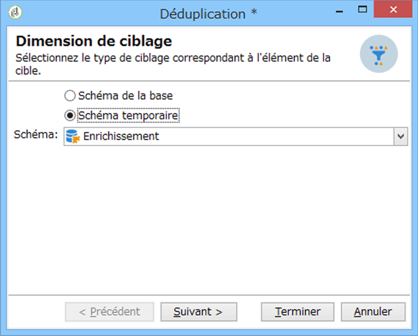Close the Déduplication window
418x336 pixels.
coord(393,9)
